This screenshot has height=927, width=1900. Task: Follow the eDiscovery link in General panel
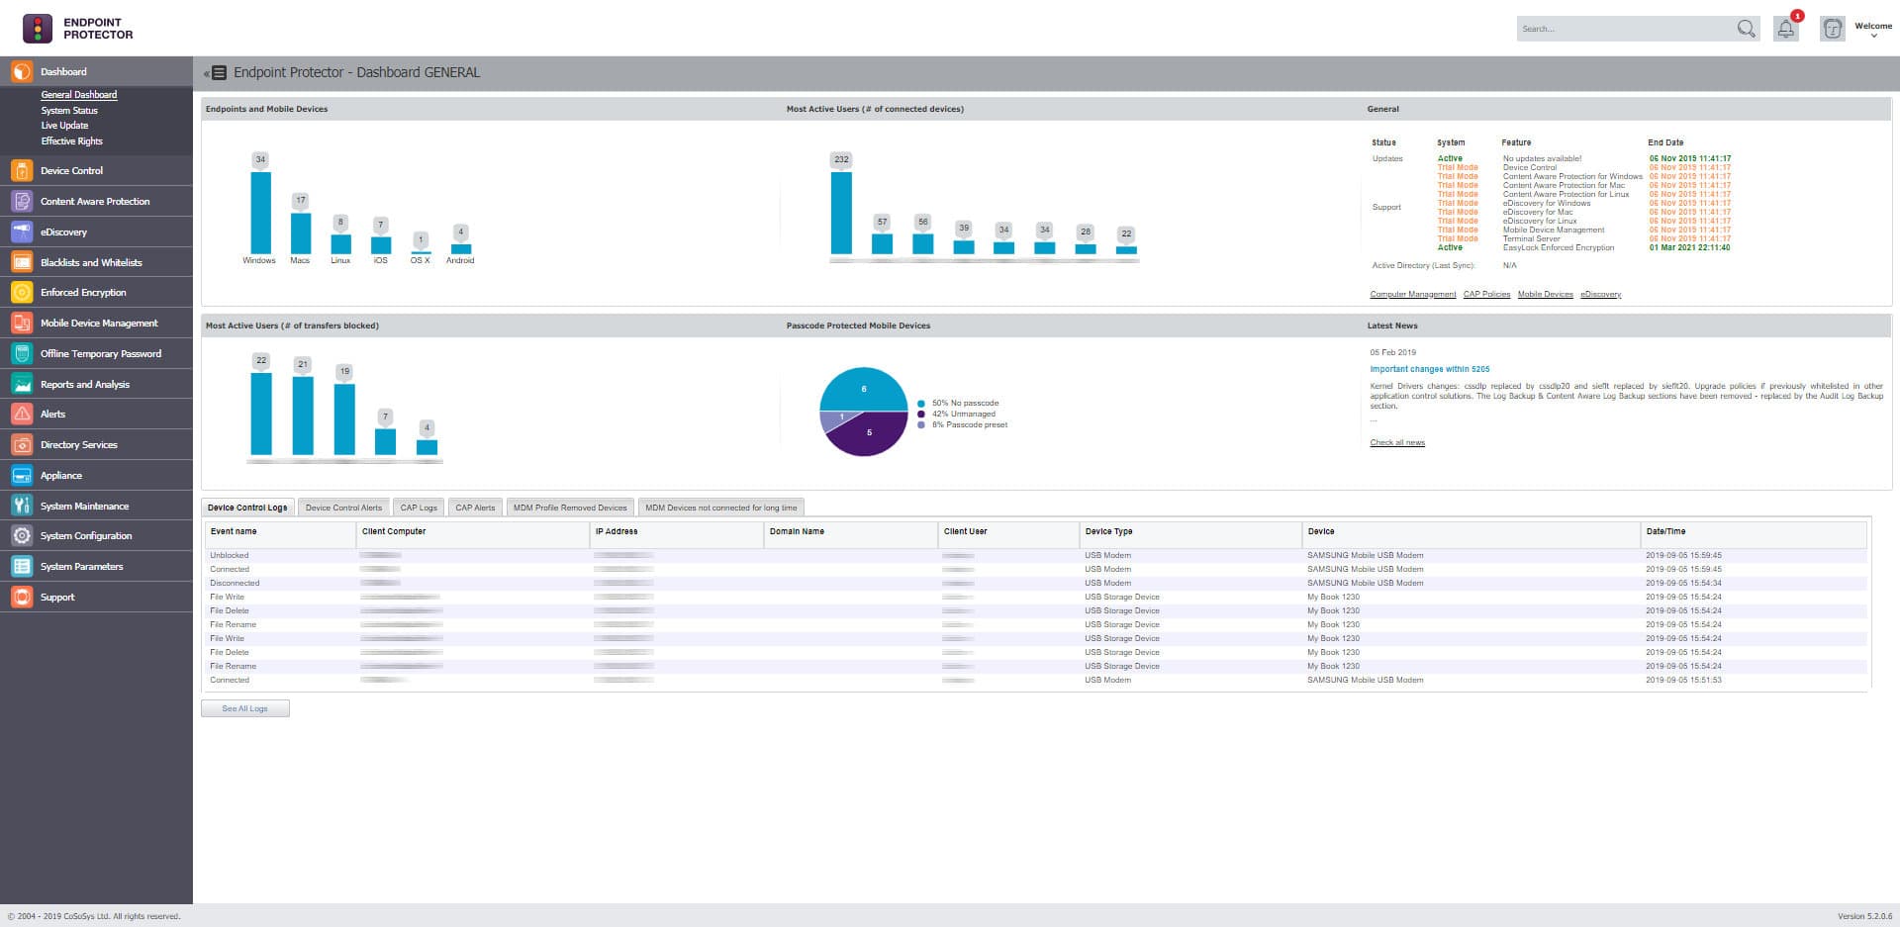(x=1600, y=294)
